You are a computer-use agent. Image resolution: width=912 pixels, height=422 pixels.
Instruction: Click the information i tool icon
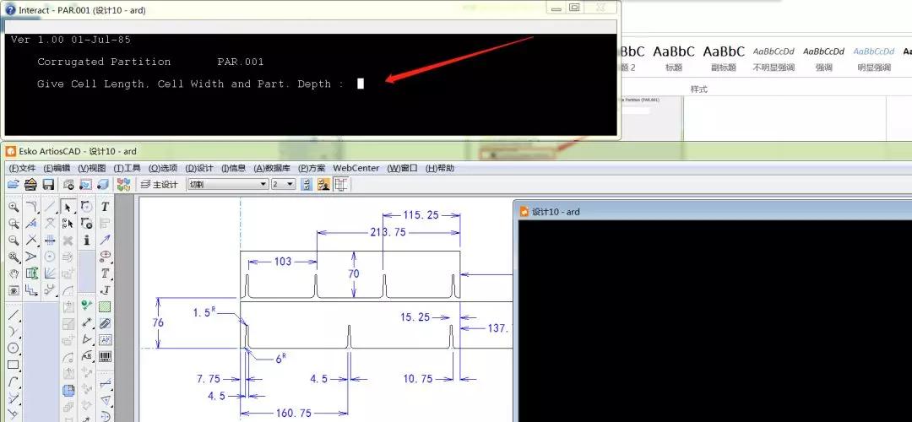pyautogui.click(x=86, y=241)
